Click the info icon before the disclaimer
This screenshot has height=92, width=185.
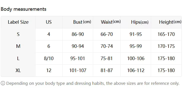(3, 84)
